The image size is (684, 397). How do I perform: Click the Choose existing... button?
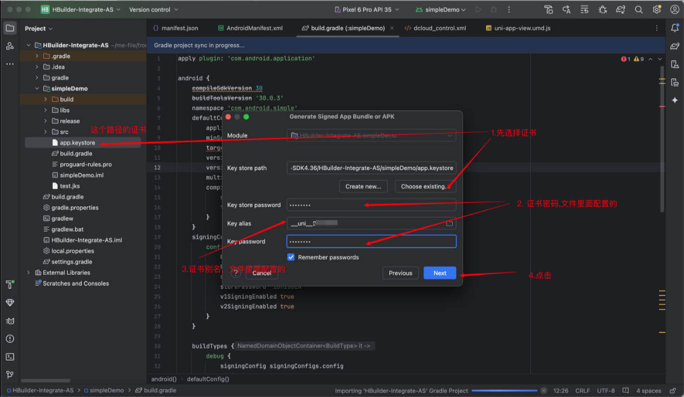click(x=424, y=186)
